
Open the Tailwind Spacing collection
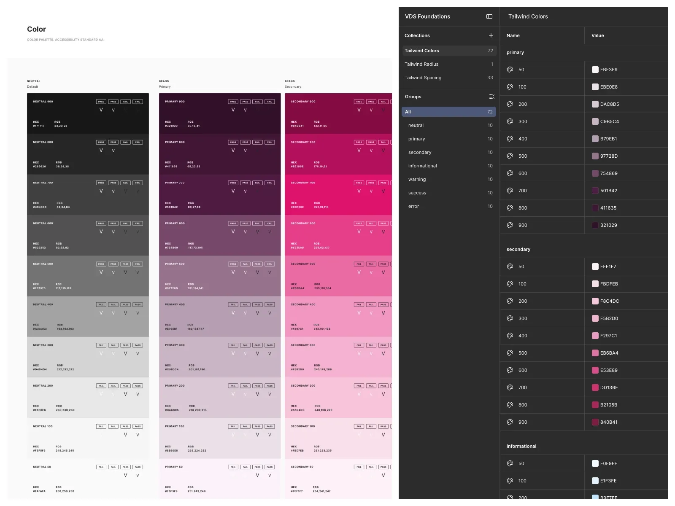449,78
